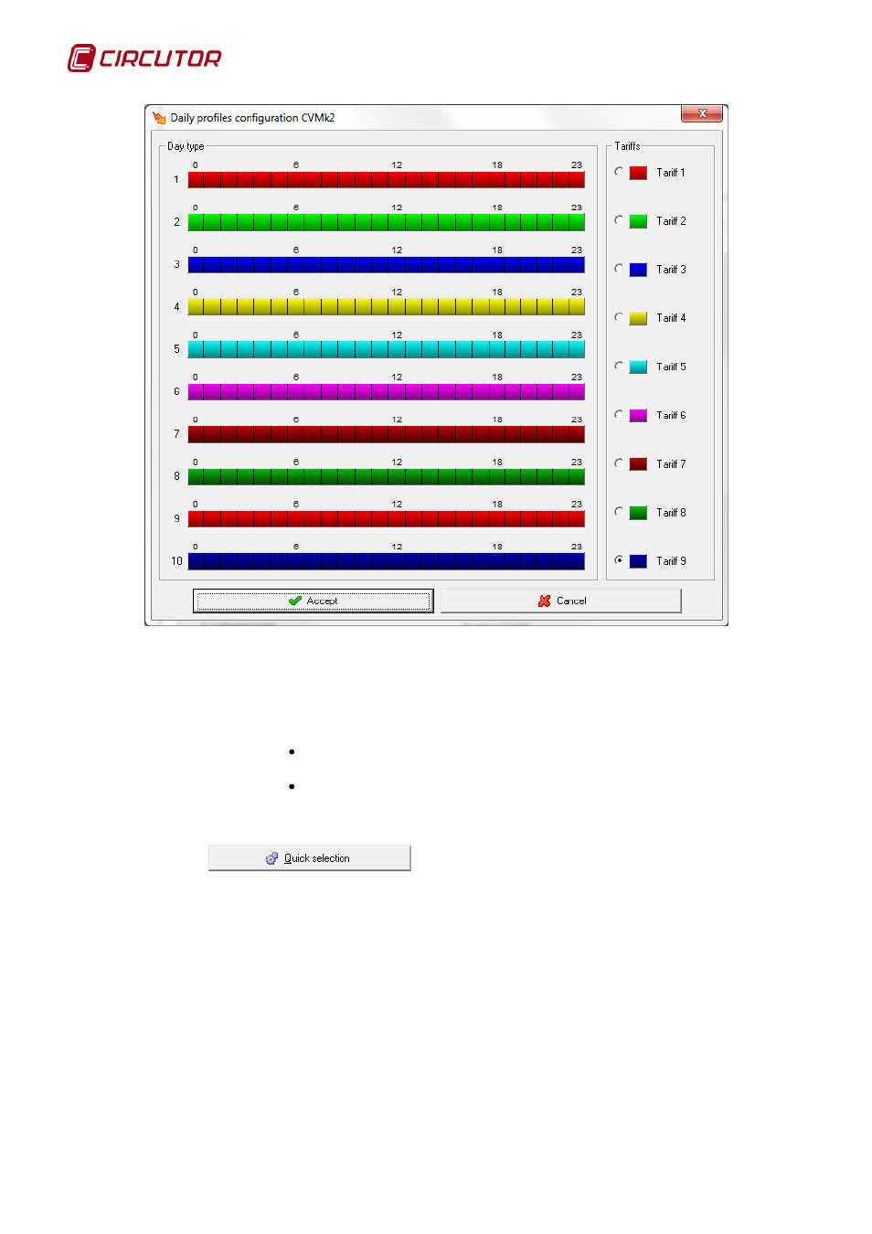Click the gear icon on Quick selection

tap(271, 858)
